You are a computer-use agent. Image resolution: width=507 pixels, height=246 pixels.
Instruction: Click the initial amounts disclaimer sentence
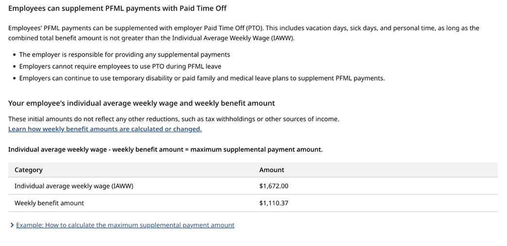coord(173,119)
